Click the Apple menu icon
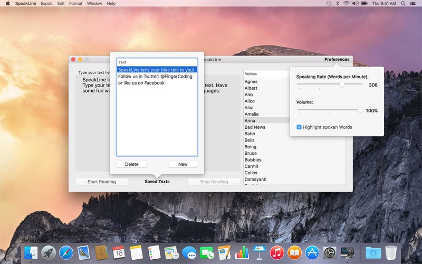Screen dimensions: 422x264 coord(7,3)
